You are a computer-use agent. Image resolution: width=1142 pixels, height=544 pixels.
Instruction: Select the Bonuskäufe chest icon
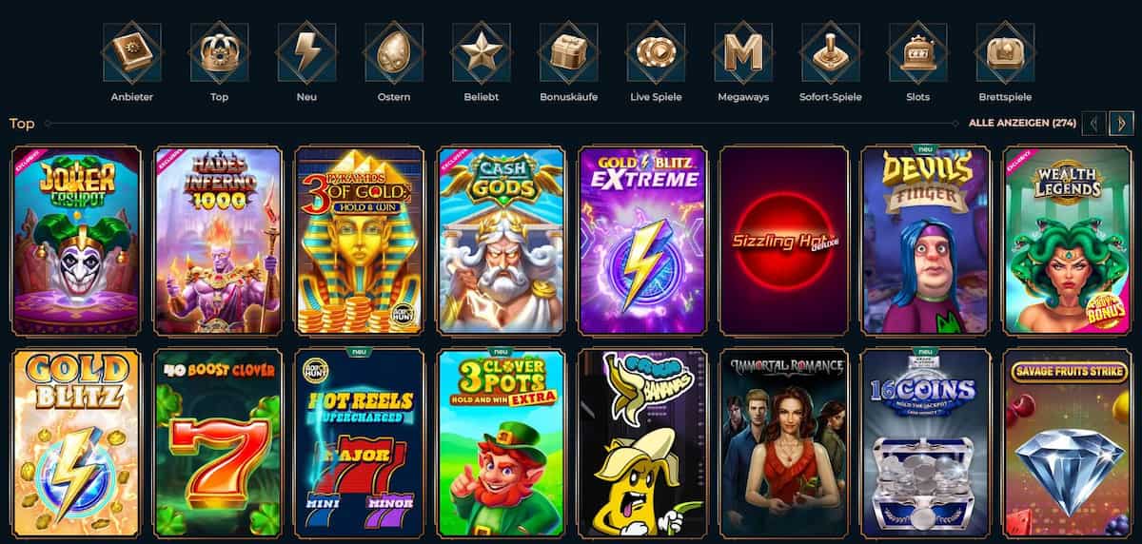tap(568, 52)
